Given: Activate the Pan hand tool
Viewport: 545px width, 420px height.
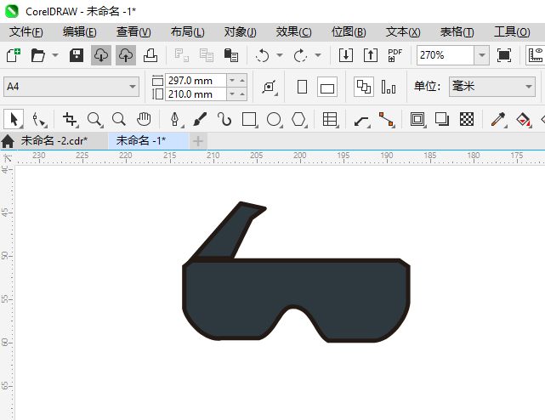Looking at the screenshot, I should pyautogui.click(x=145, y=119).
